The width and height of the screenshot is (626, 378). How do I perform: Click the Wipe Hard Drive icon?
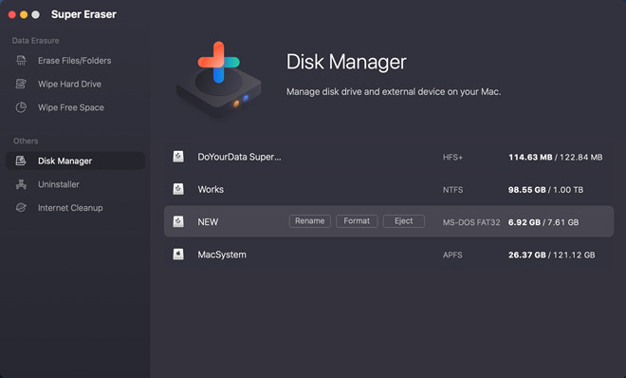[x=21, y=84]
